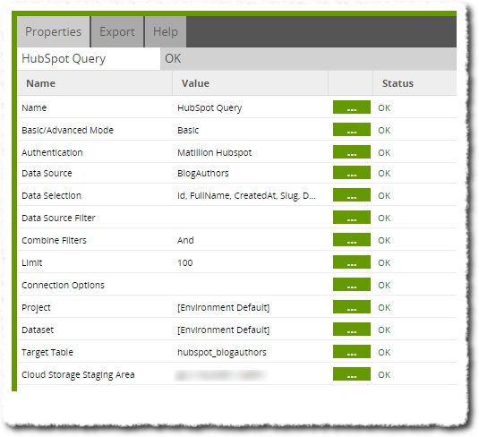
Task: Open editor for Basic/Advanced Mode
Action: pyautogui.click(x=352, y=130)
